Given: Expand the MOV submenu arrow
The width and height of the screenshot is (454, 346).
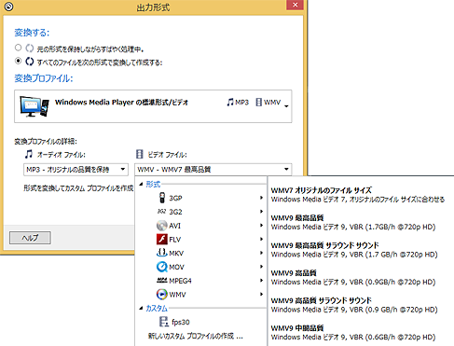Looking at the screenshot, I should [x=261, y=267].
